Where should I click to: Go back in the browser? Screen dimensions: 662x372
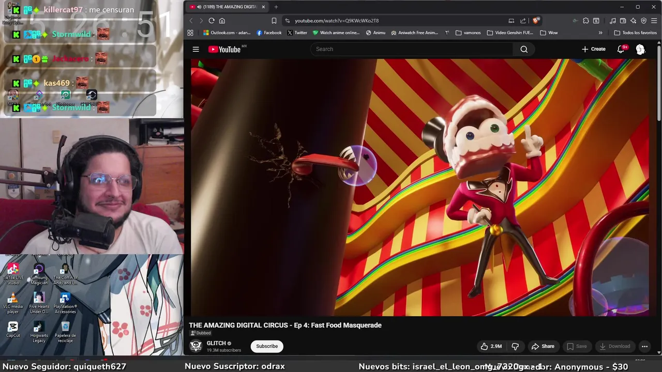point(191,21)
